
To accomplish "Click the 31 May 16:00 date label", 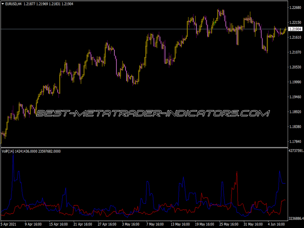I will click(x=253, y=224).
